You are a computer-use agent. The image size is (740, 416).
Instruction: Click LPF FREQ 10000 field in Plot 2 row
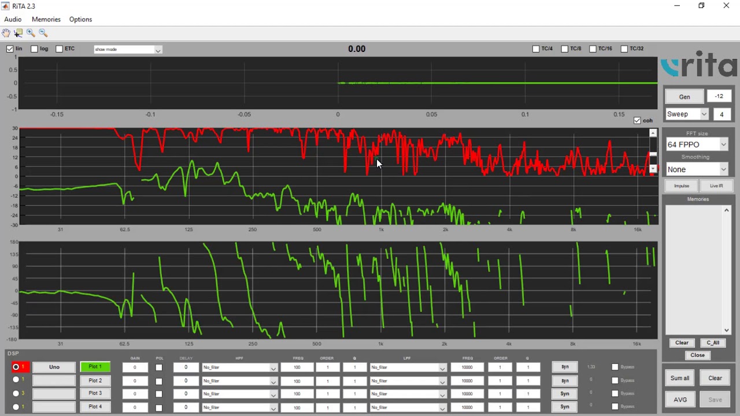[467, 381]
